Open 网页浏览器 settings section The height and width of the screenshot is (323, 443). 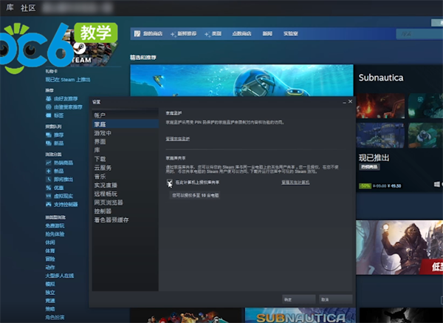(x=109, y=203)
